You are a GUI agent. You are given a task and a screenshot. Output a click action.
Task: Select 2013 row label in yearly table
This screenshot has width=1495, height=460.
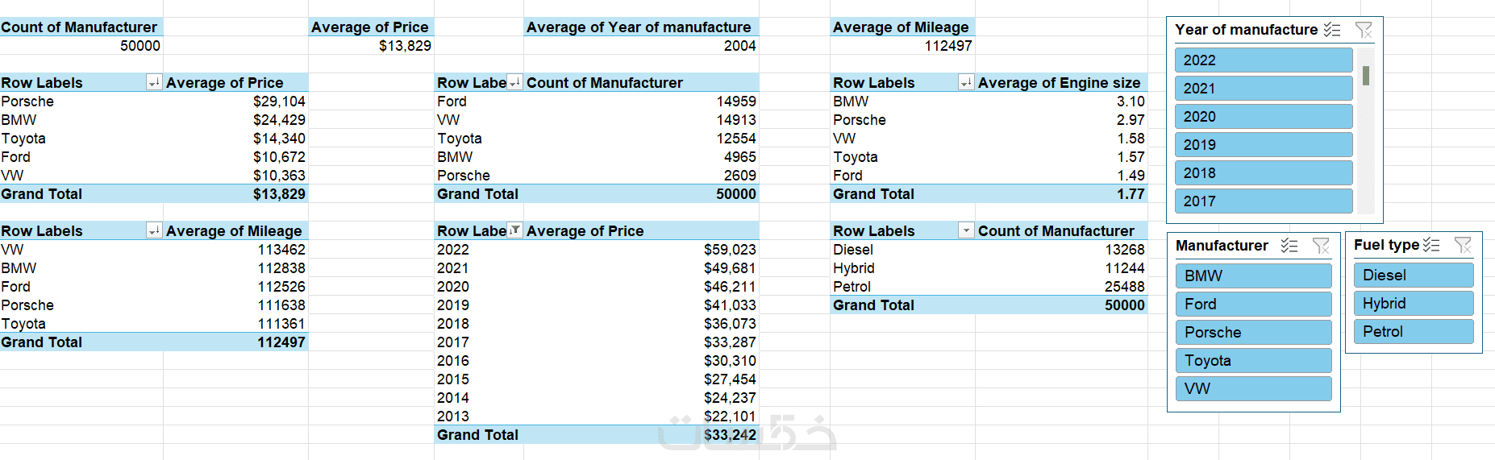coord(479,416)
